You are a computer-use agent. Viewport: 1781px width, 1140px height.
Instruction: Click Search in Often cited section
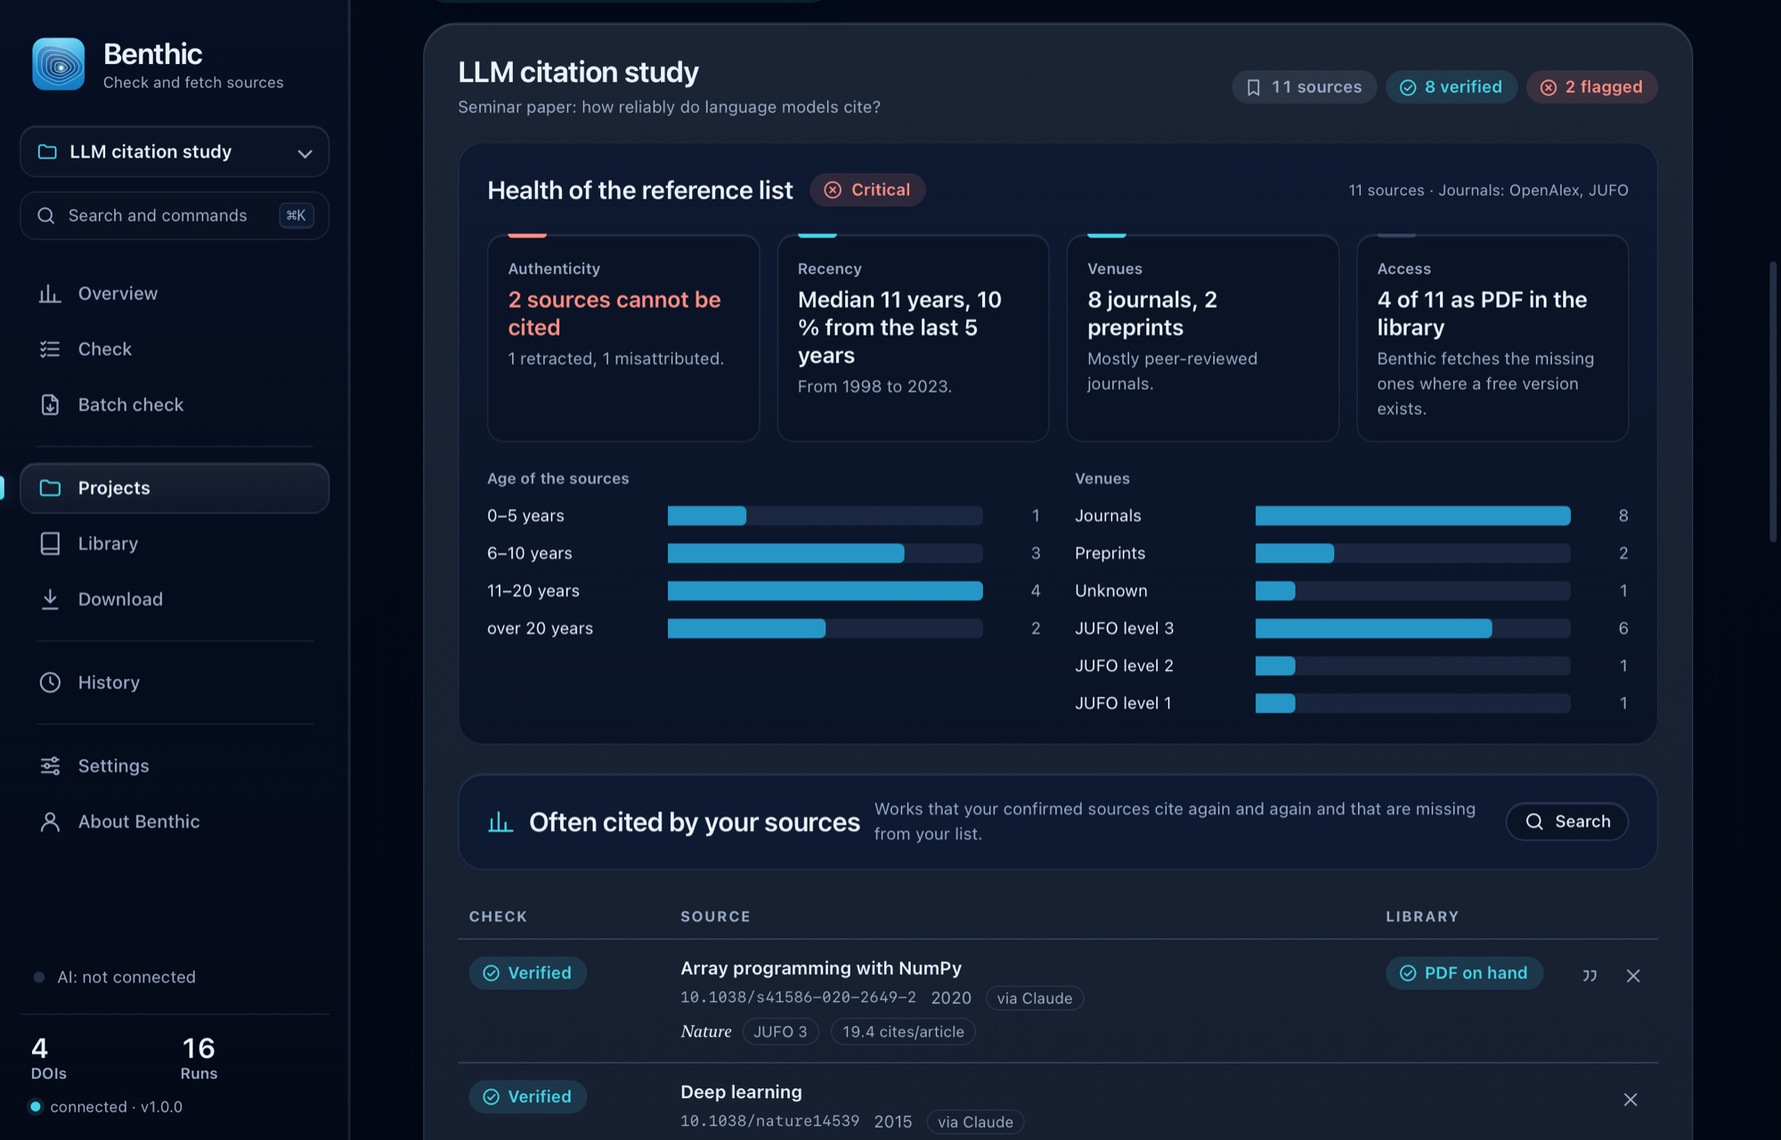point(1567,821)
